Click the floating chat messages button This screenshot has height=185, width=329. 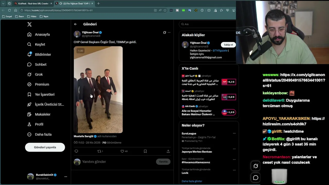pyautogui.click(x=256, y=178)
